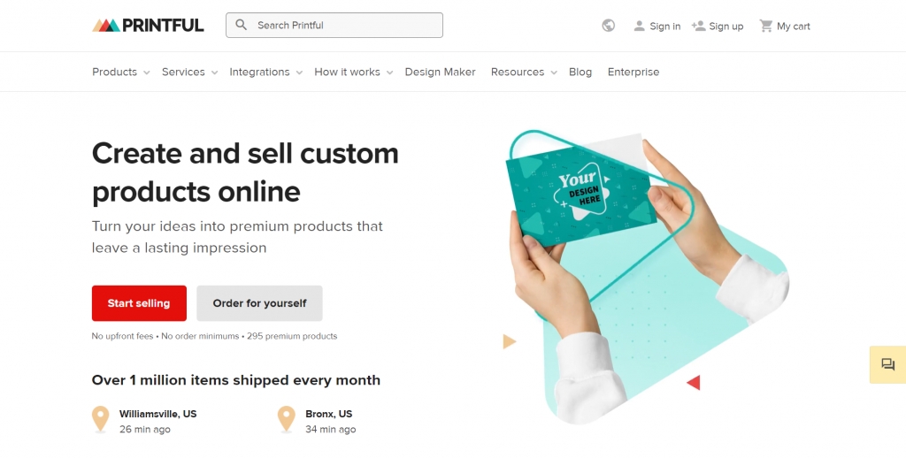Click the Bronx location pin icon
Viewport: 906px width, 458px height.
(x=286, y=419)
